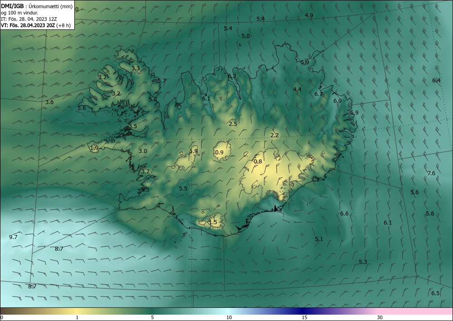Click the color scale tick label 15
The height and width of the screenshot is (321, 453).
(304, 317)
